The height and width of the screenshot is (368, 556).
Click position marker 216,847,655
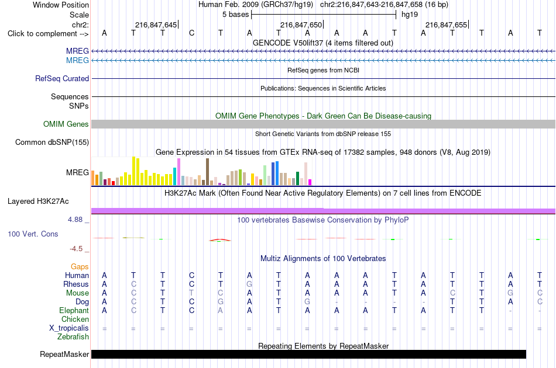[x=447, y=25]
